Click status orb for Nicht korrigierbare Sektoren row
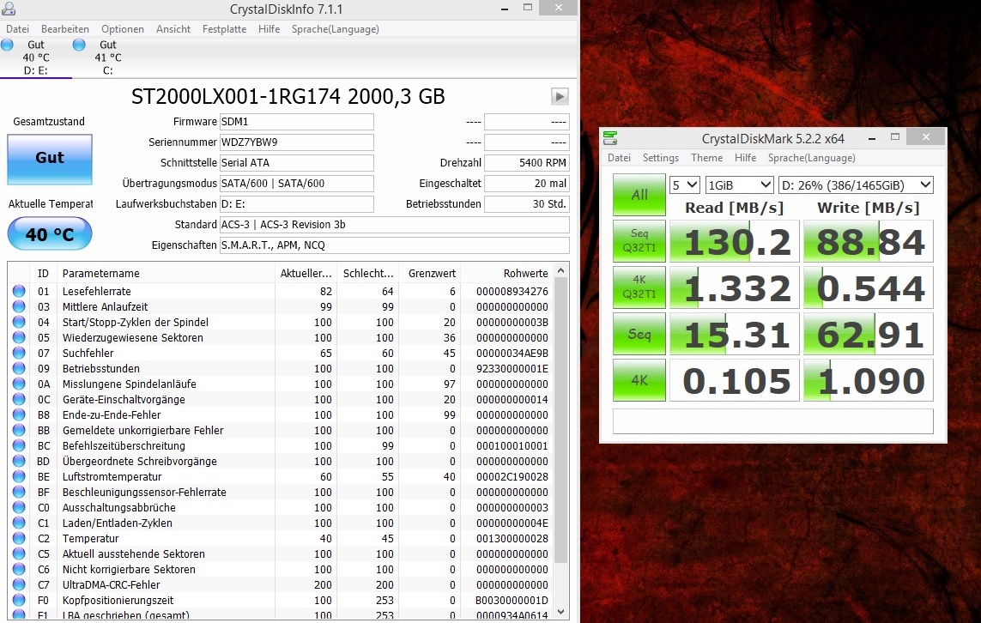Viewport: 981px width, 623px height. click(19, 569)
